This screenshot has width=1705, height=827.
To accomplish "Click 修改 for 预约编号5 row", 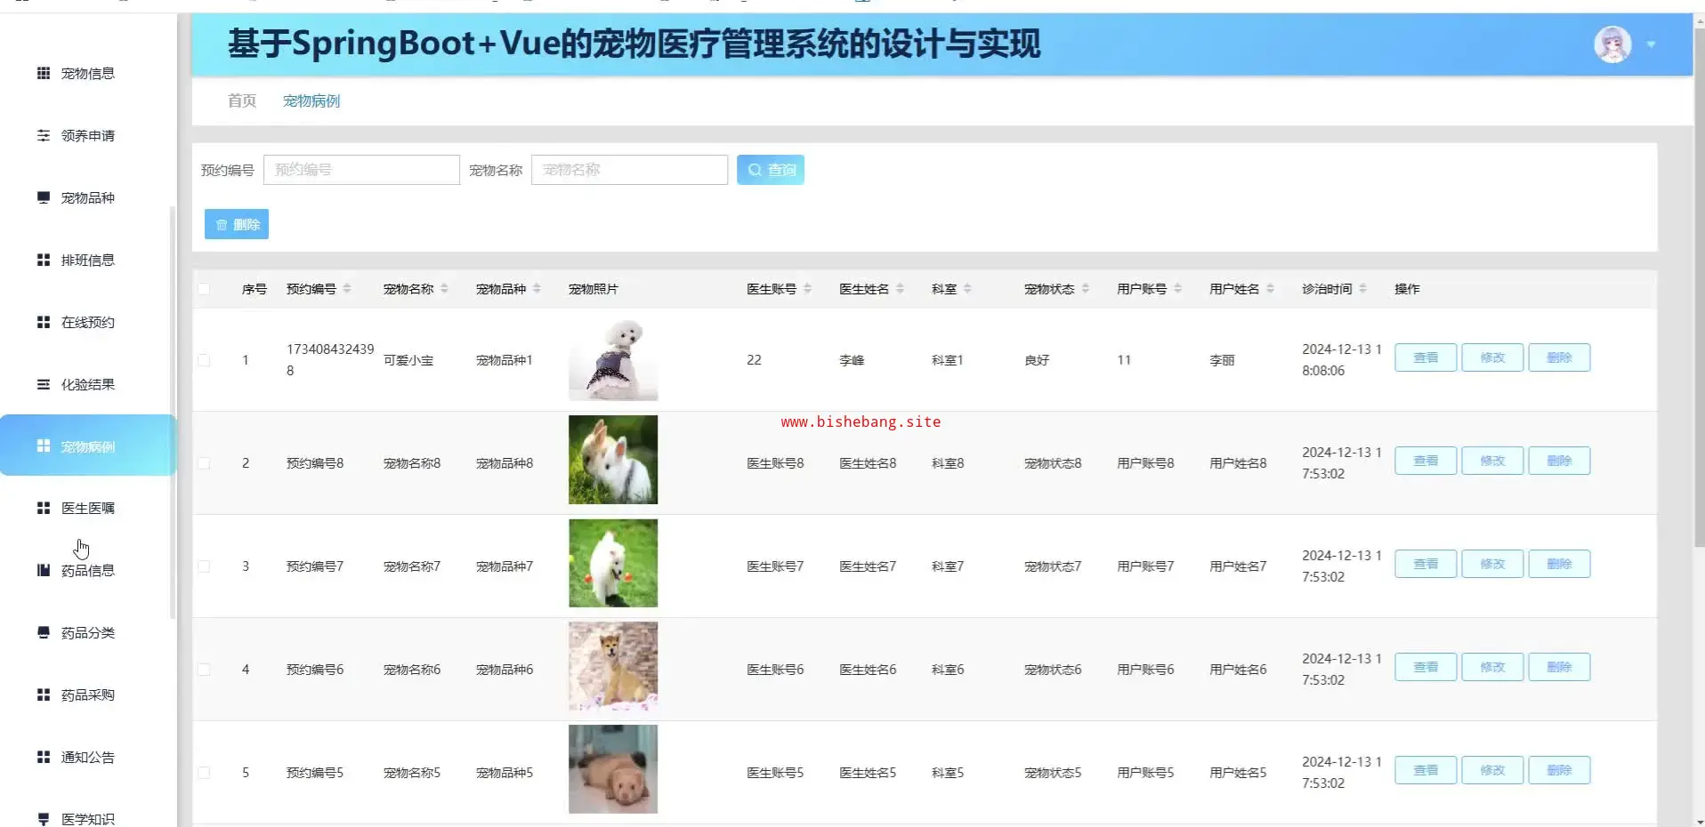I will (1492, 770).
